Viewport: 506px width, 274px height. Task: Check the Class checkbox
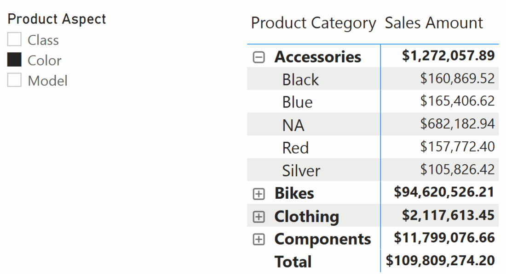pyautogui.click(x=14, y=39)
